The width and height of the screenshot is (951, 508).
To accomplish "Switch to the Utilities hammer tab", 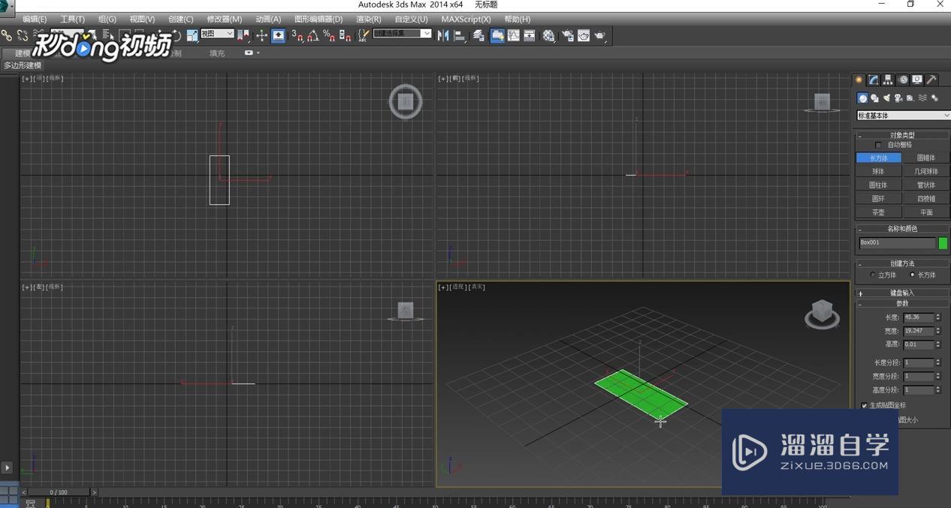I will point(931,80).
